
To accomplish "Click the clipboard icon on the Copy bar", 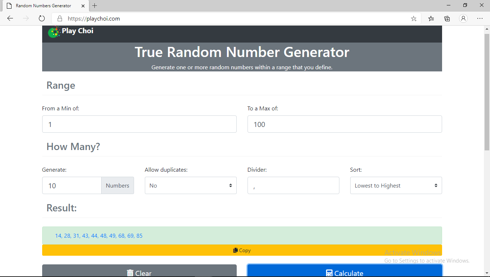I will (x=236, y=250).
